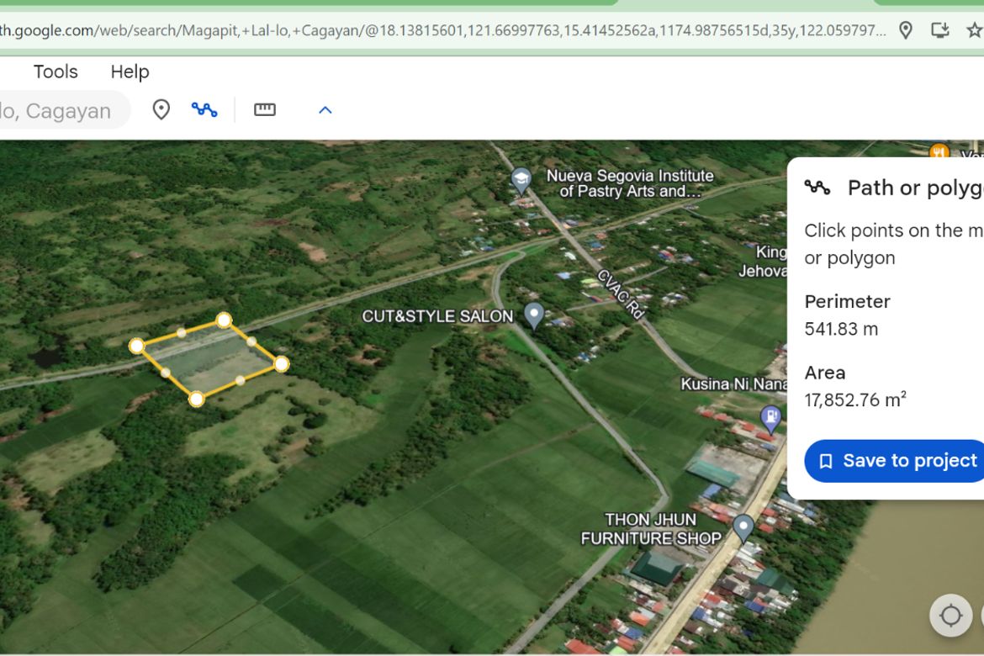Click the rightmost polygon vertex handle
Viewport: 984px width, 656px height.
(x=282, y=363)
